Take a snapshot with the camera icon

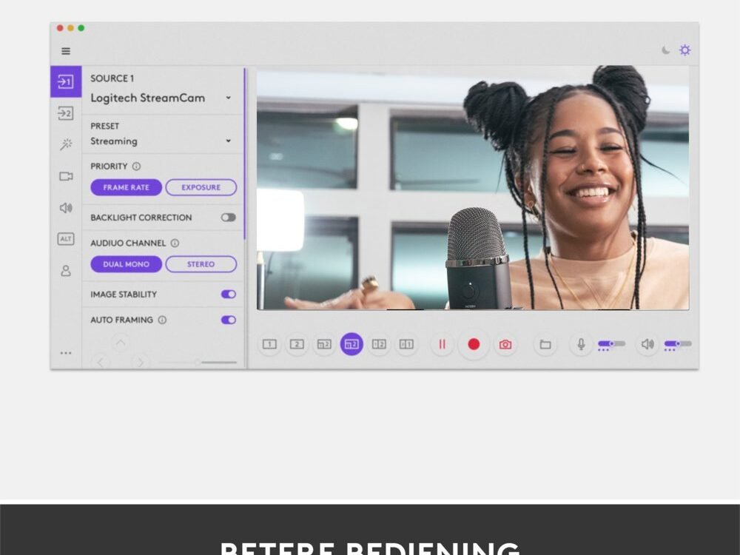click(505, 344)
